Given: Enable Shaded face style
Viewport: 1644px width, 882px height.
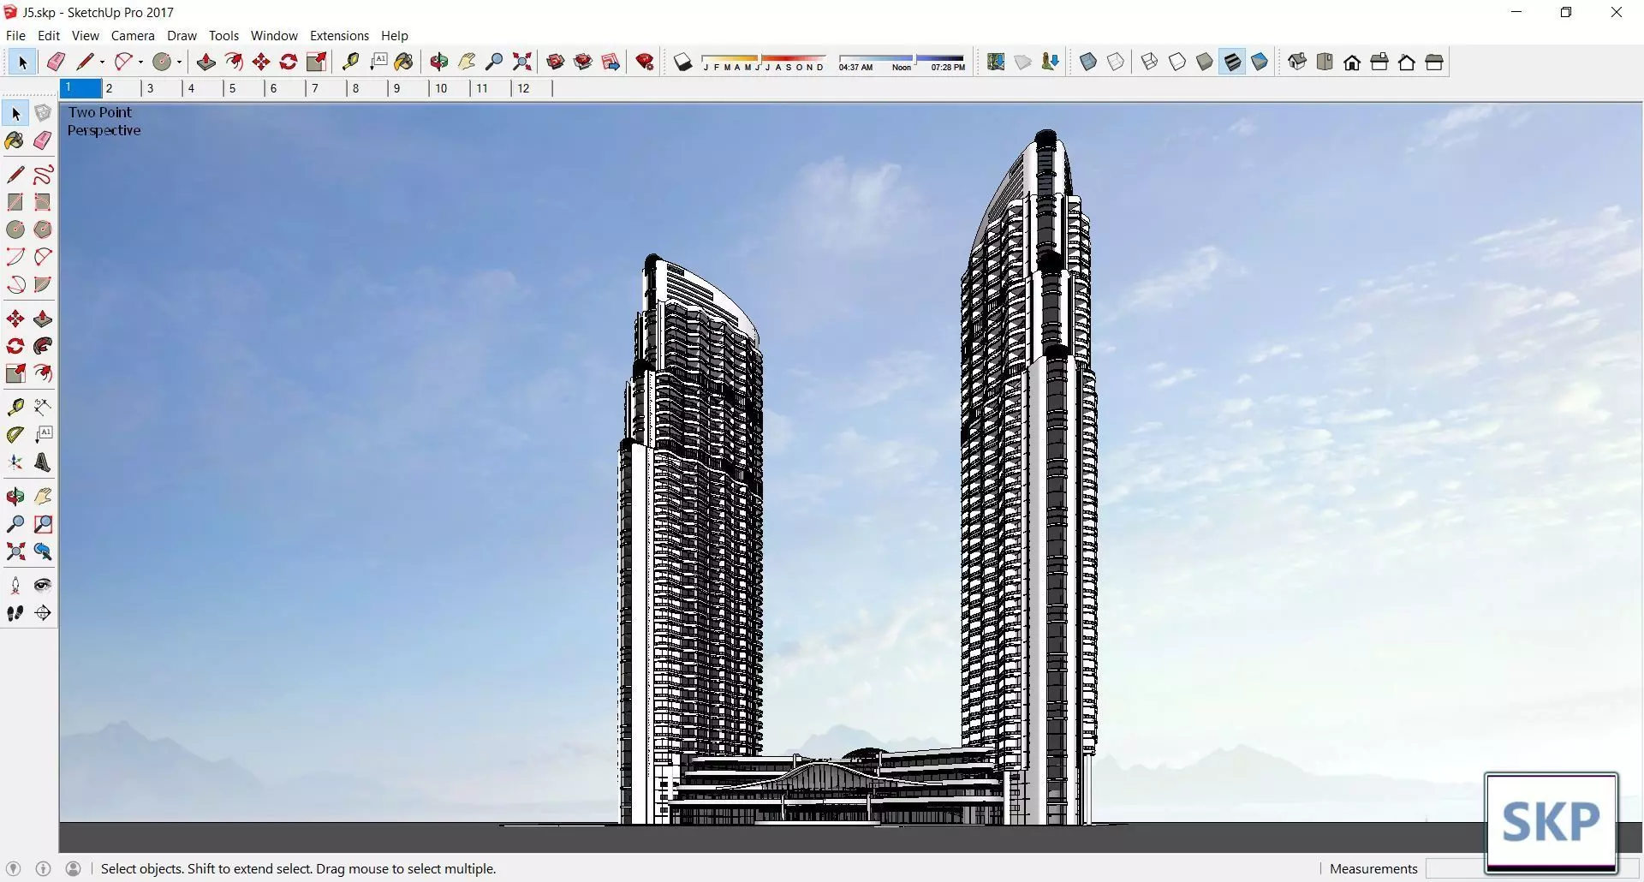Looking at the screenshot, I should pyautogui.click(x=1205, y=62).
